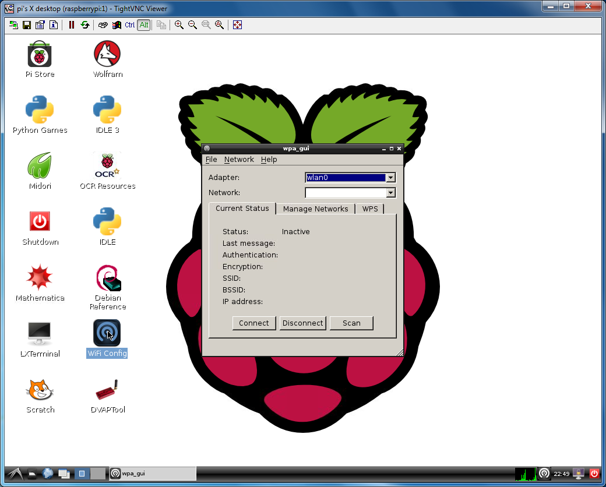
Task: Click the show desktop taskbar icon
Action: coord(64,474)
